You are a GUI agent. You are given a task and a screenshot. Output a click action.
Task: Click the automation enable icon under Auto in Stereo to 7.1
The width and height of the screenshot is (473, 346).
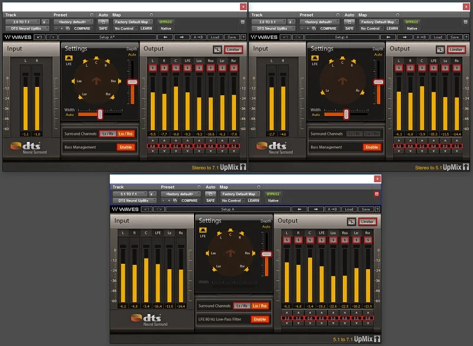tap(103, 22)
